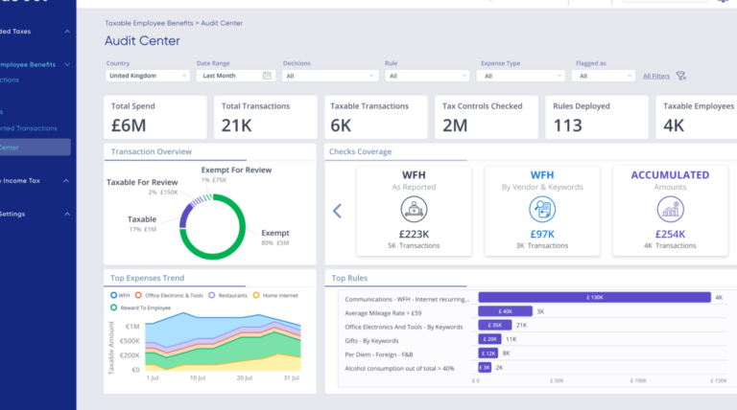
Task: Click WFH By Vendor & Keywords search icon
Action: (542, 209)
